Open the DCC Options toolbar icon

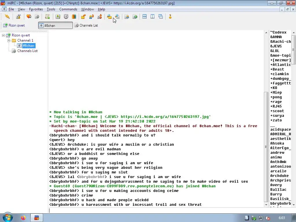(x=100, y=16)
